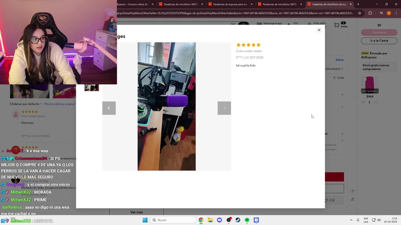Image resolution: width=401 pixels, height=225 pixels.
Task: Open Steam from the taskbar
Action: click(x=238, y=220)
